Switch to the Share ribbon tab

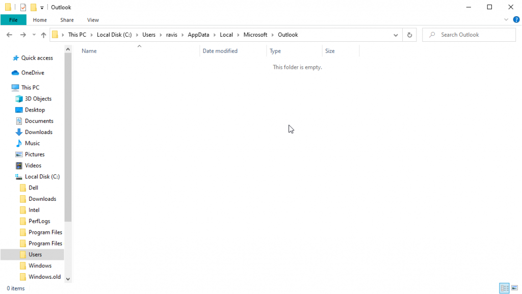67,20
